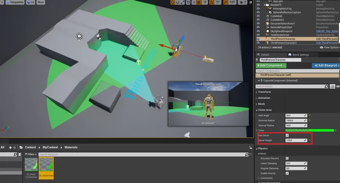Toggle visibility of NetworkPlayerStart actor

click(x=258, y=27)
